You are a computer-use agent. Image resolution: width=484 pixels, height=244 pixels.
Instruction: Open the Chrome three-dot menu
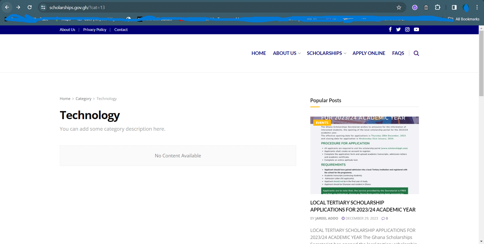coord(477,7)
